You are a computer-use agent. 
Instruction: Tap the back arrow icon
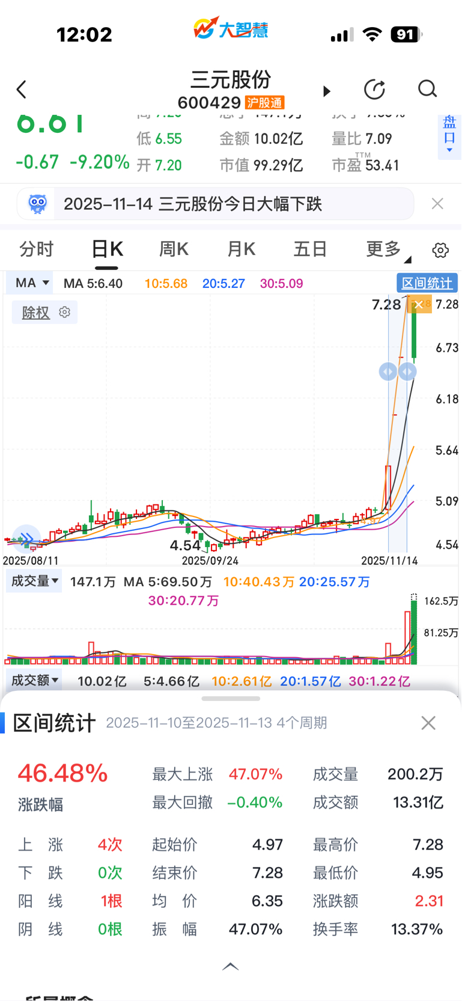click(x=22, y=90)
